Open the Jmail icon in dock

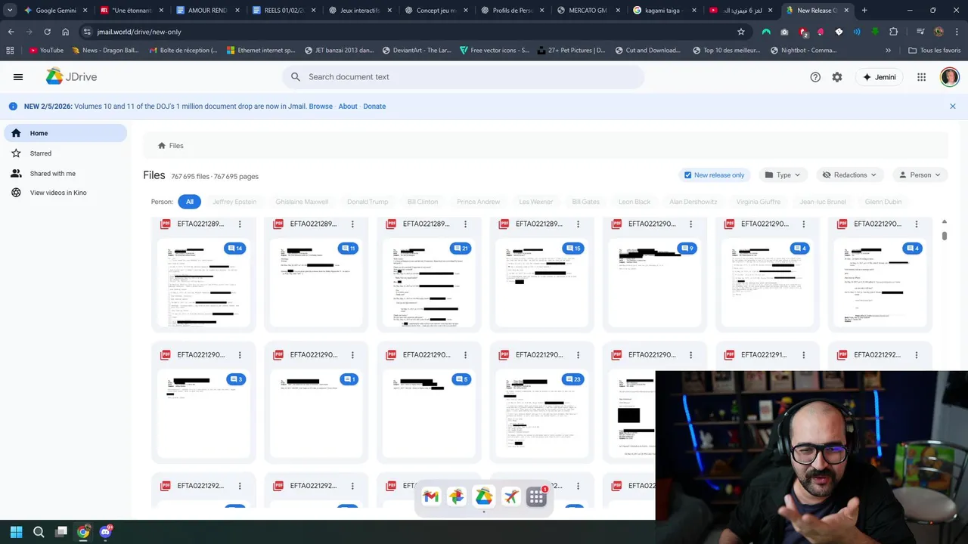(431, 496)
